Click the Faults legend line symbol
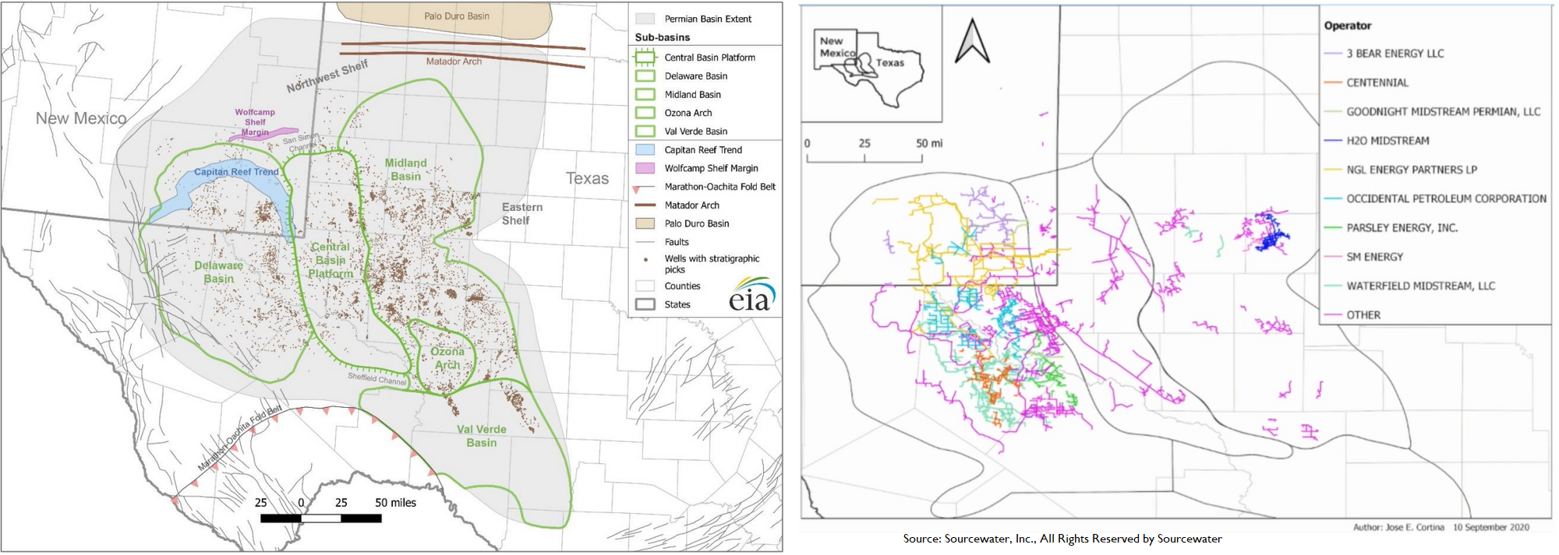The height and width of the screenshot is (555, 1559). pos(645,242)
